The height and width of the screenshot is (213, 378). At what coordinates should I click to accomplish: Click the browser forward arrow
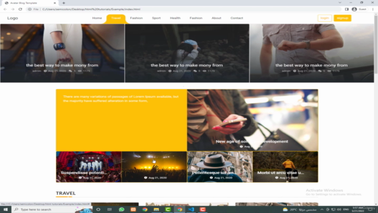click(13, 9)
